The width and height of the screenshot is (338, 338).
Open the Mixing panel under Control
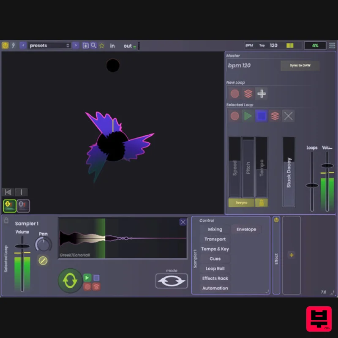[215, 229]
